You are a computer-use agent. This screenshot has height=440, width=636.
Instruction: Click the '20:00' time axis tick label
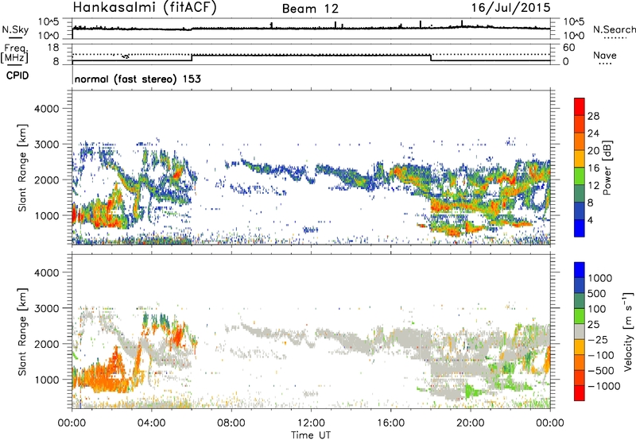pyautogui.click(x=470, y=423)
